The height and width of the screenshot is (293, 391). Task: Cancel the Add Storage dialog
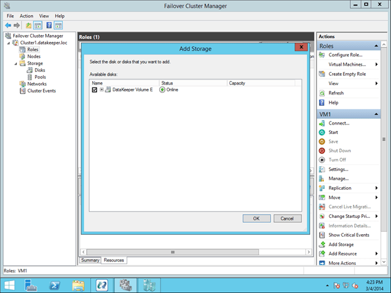pos(287,218)
